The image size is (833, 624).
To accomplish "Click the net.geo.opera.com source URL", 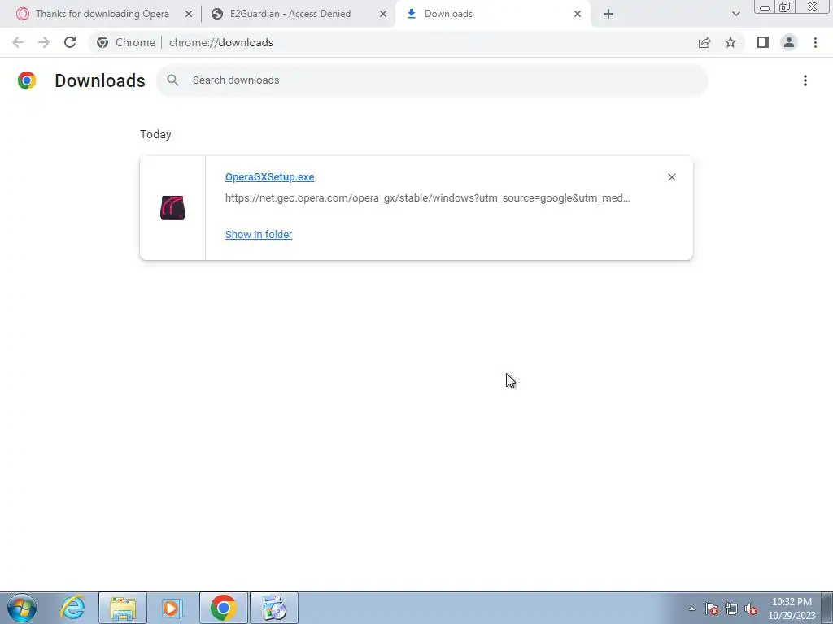I will point(428,198).
